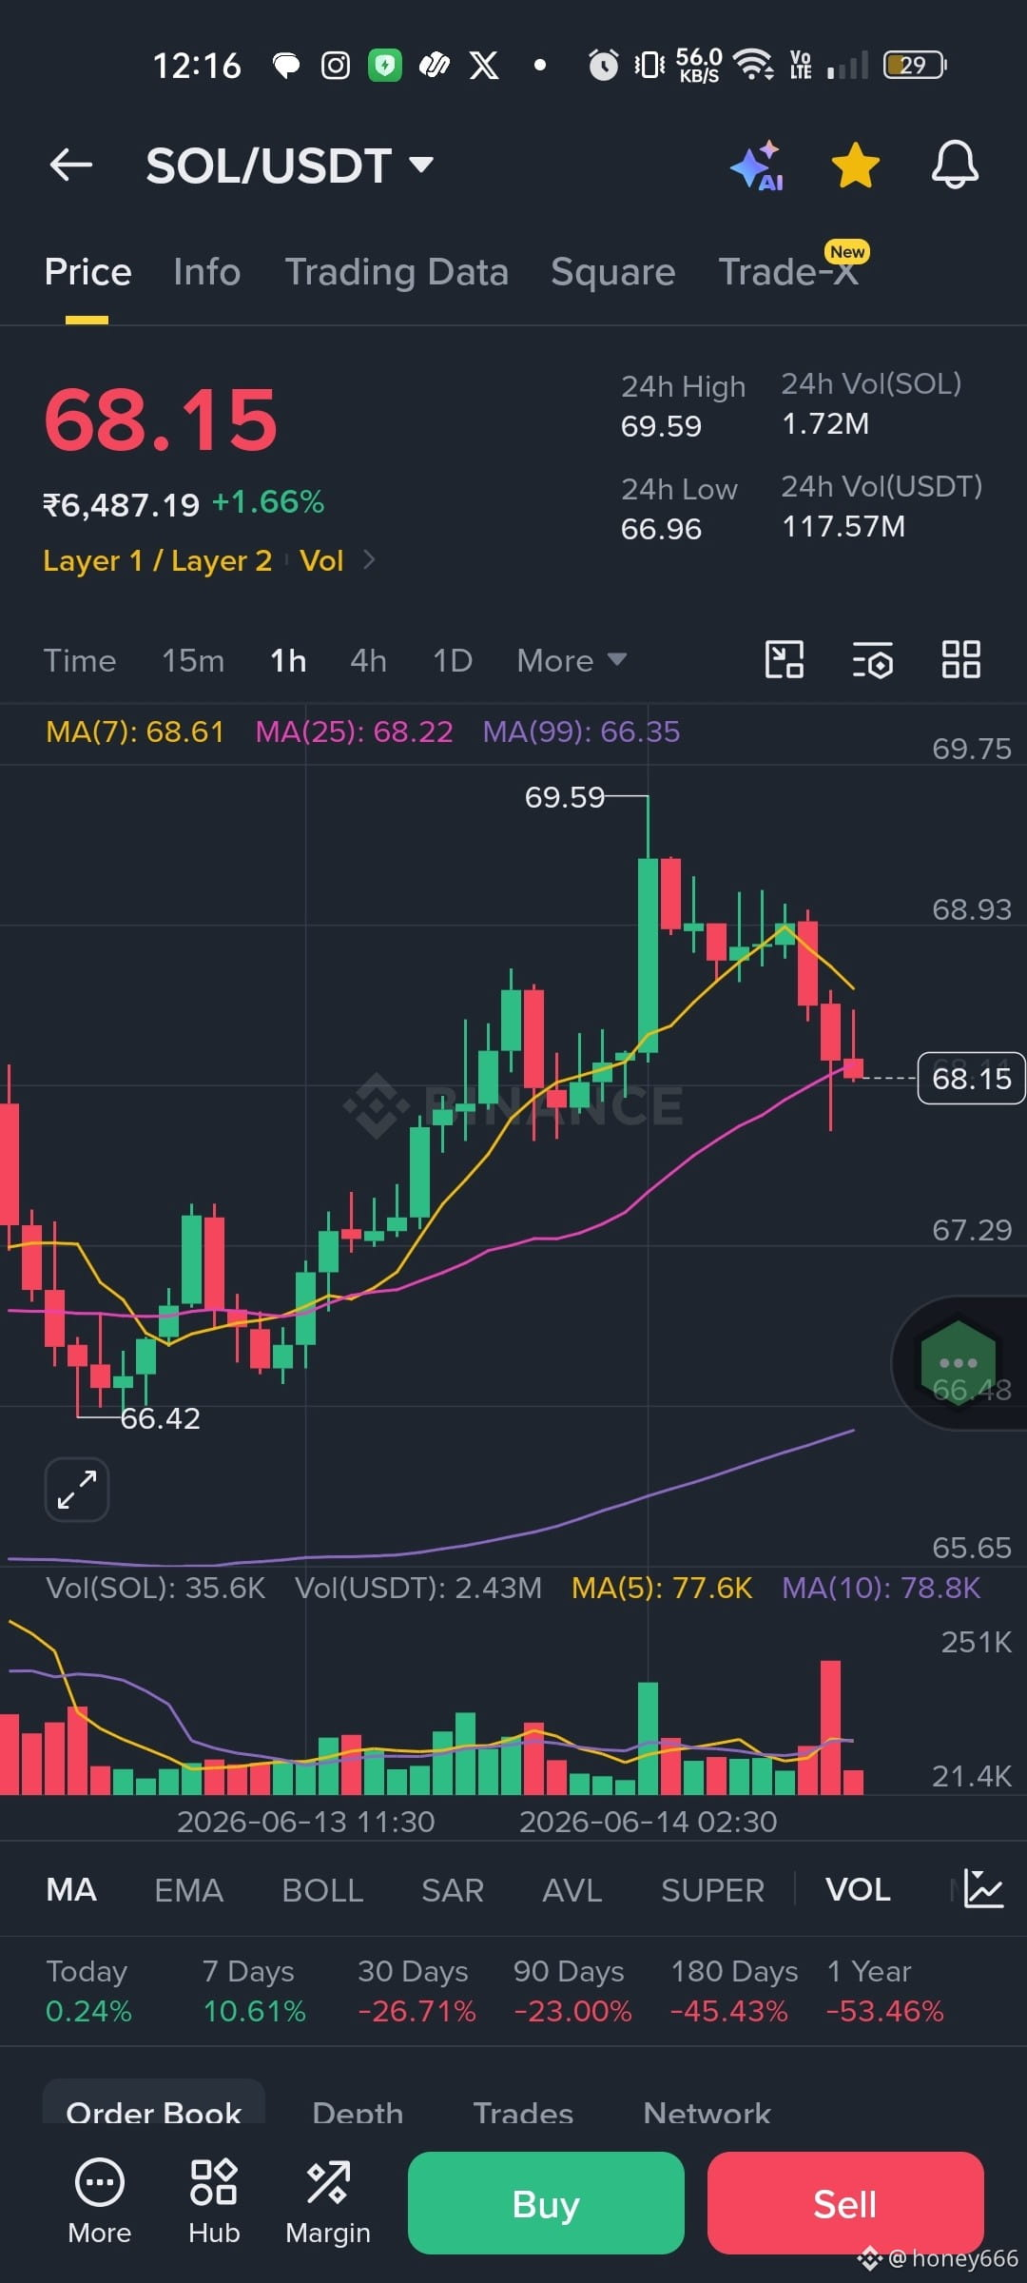Tap the MA(99): 66.35 indicator label

coord(581,732)
